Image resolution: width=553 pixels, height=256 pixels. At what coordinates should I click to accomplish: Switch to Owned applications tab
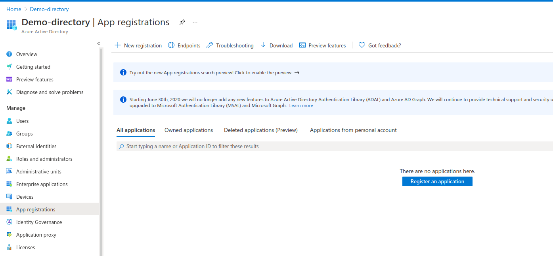[x=189, y=130]
